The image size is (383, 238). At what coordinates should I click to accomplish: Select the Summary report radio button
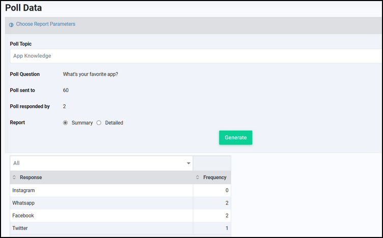point(65,123)
